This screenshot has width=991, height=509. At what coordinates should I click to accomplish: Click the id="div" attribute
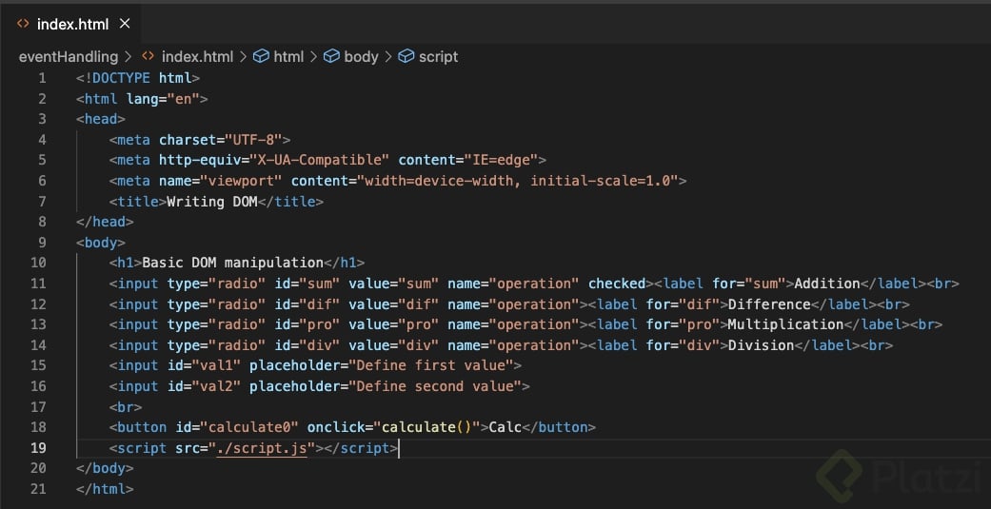coord(307,345)
